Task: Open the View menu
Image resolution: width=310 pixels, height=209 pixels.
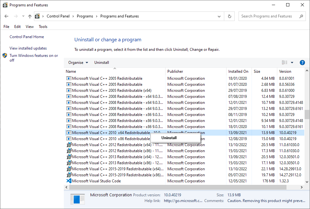Action: [30, 26]
